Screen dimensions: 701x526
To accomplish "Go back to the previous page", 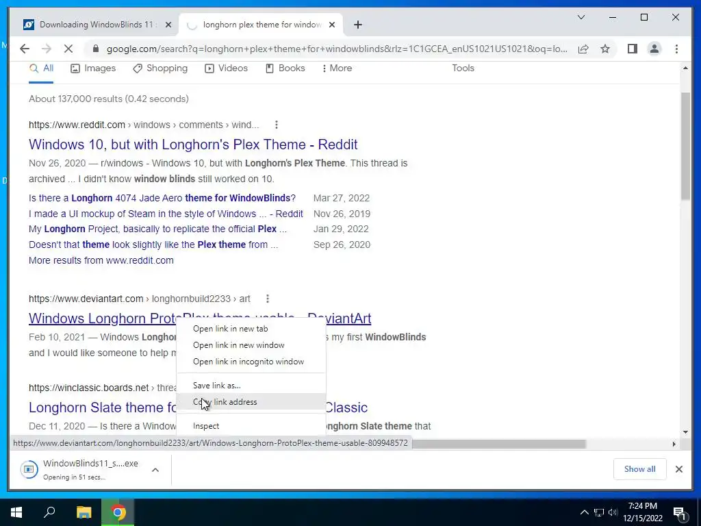I will tap(25, 49).
